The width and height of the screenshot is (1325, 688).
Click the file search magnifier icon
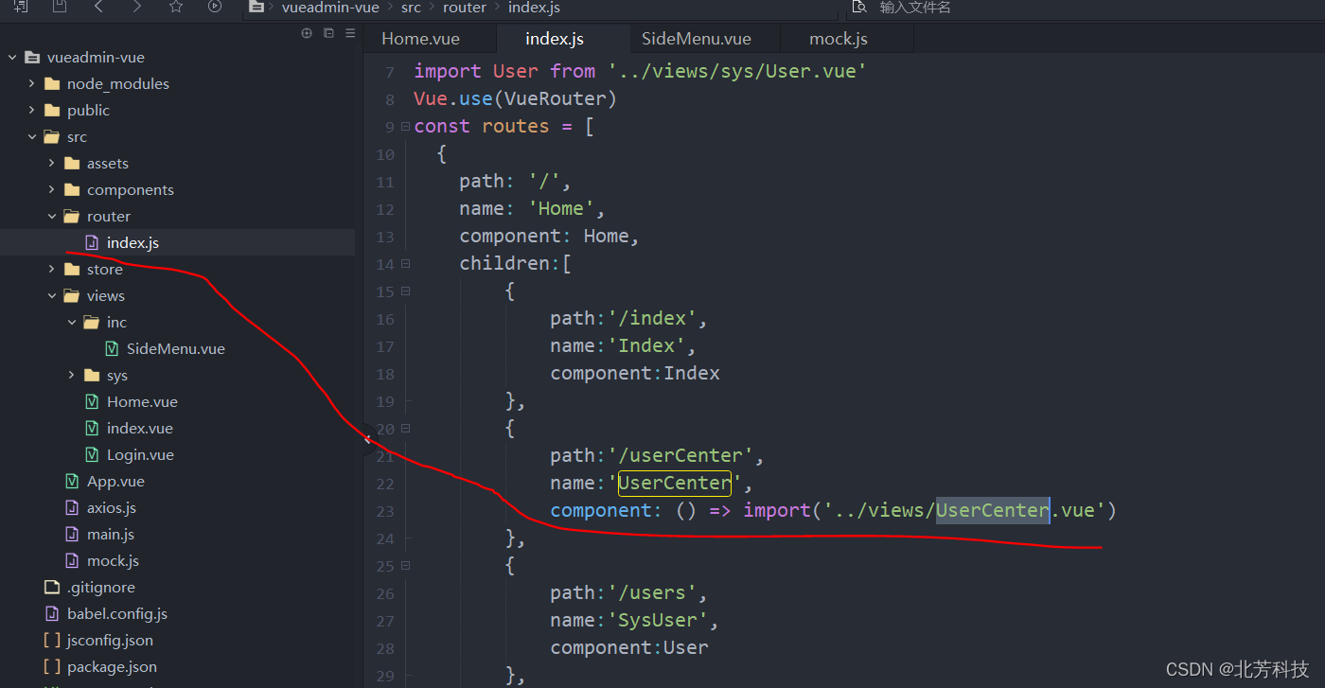859,7
